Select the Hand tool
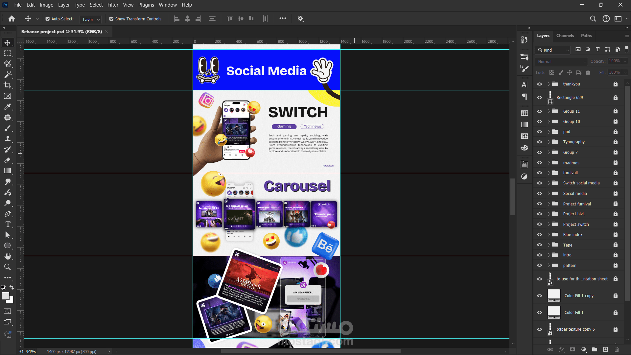The width and height of the screenshot is (631, 355). [8, 256]
